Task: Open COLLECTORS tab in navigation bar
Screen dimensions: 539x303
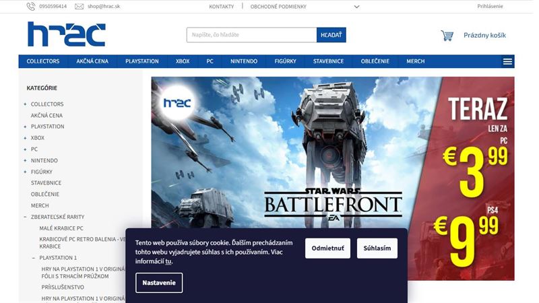Action: click(43, 61)
